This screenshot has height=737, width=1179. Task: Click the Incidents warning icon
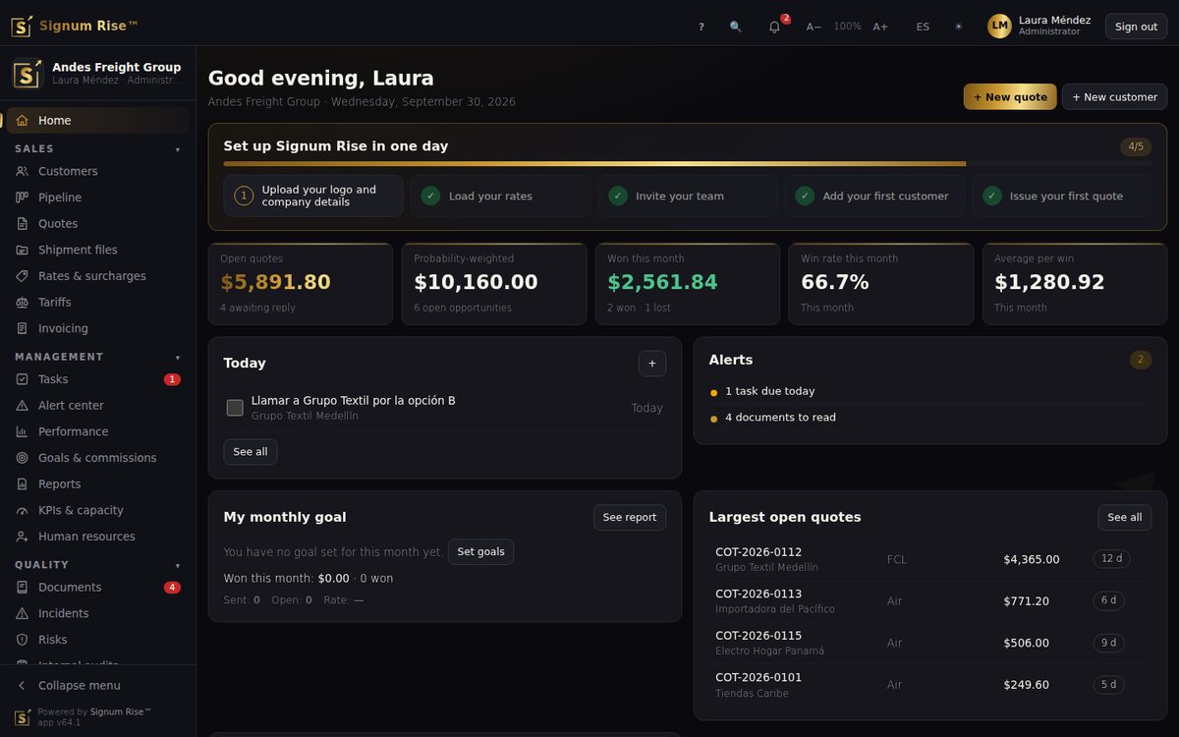[22, 613]
